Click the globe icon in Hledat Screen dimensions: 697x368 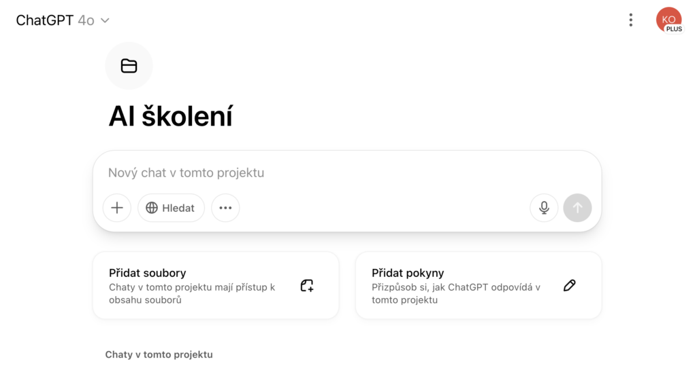click(152, 208)
